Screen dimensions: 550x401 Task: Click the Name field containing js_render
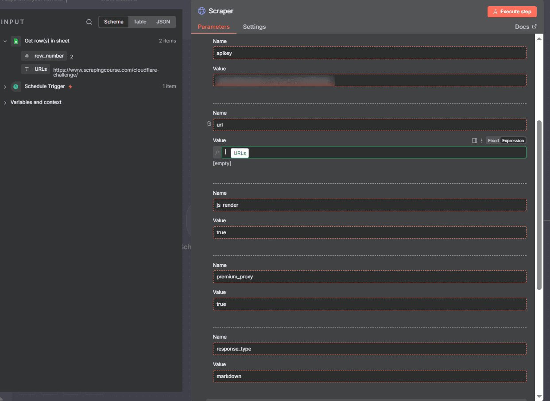tap(370, 205)
